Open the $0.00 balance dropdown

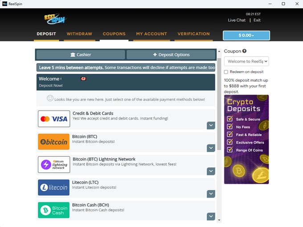pyautogui.click(x=246, y=36)
